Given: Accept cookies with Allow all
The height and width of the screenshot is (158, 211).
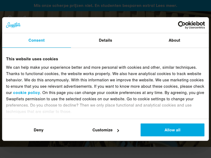Looking at the screenshot, I should point(172,130).
